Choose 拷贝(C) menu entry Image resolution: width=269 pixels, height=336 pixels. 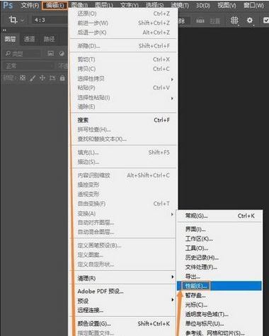coord(123,69)
